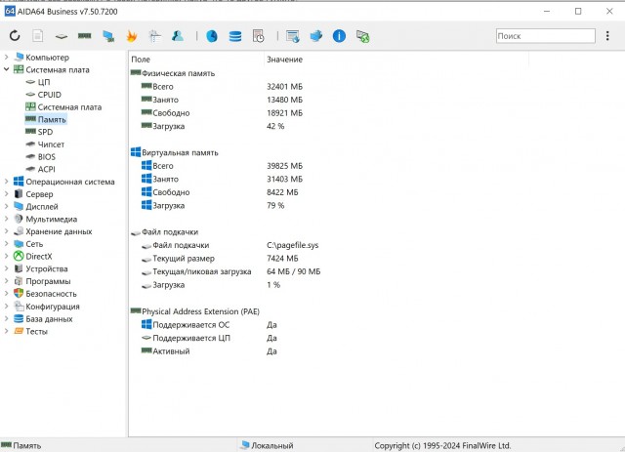
Task: Select the Physical Address Extension (PAE) header
Action: click(x=200, y=311)
